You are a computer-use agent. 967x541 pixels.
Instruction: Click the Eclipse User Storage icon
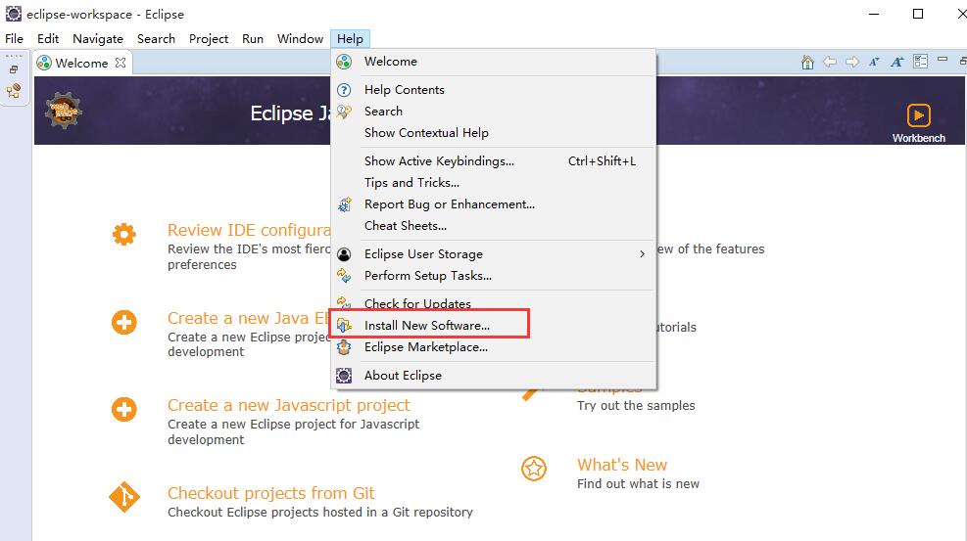click(344, 254)
